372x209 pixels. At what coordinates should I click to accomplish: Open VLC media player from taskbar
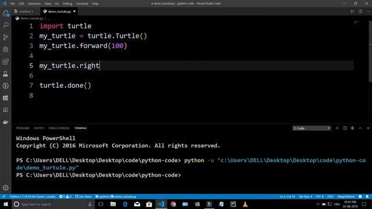pos(245,204)
